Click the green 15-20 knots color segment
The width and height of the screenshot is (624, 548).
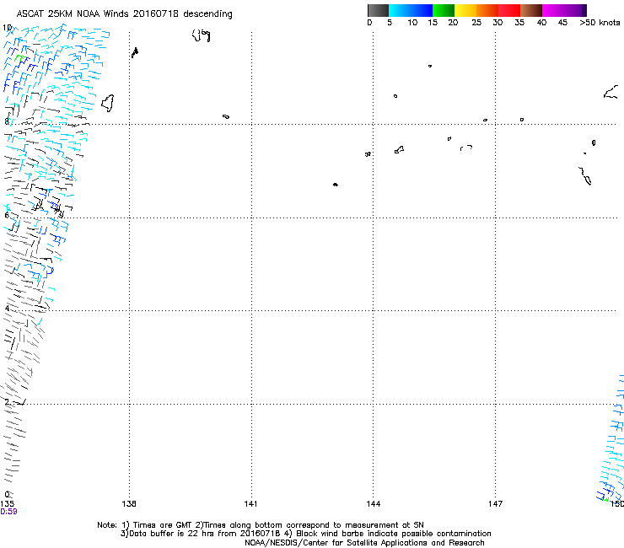click(x=444, y=10)
